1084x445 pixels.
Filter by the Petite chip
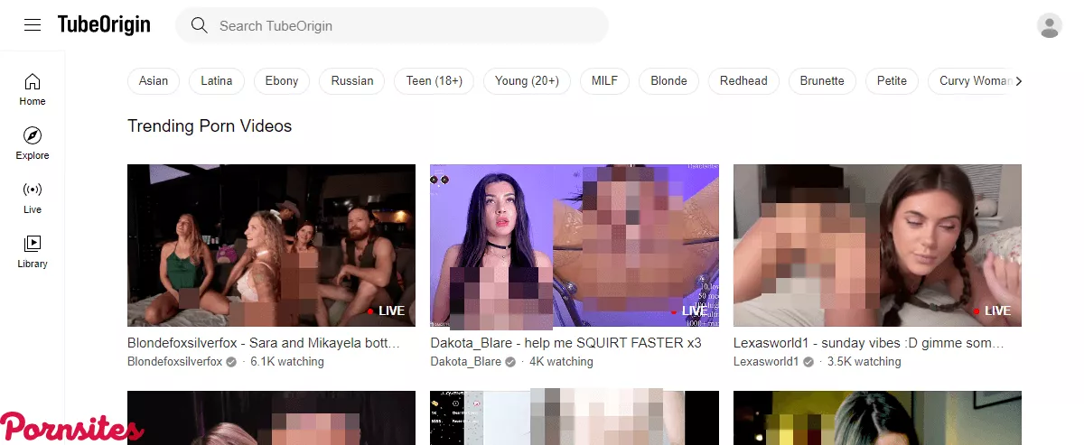tap(891, 81)
